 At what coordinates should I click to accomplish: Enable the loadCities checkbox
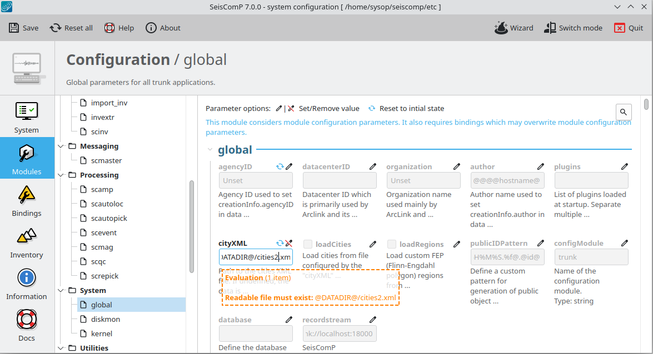pyautogui.click(x=308, y=244)
